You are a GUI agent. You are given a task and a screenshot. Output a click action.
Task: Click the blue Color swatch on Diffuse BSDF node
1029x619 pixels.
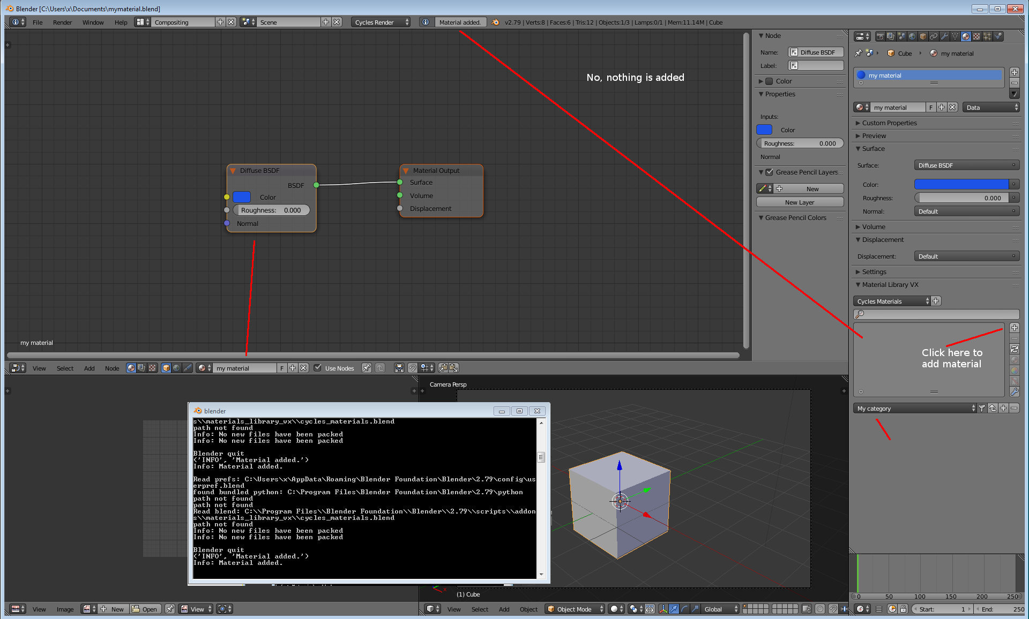[242, 197]
